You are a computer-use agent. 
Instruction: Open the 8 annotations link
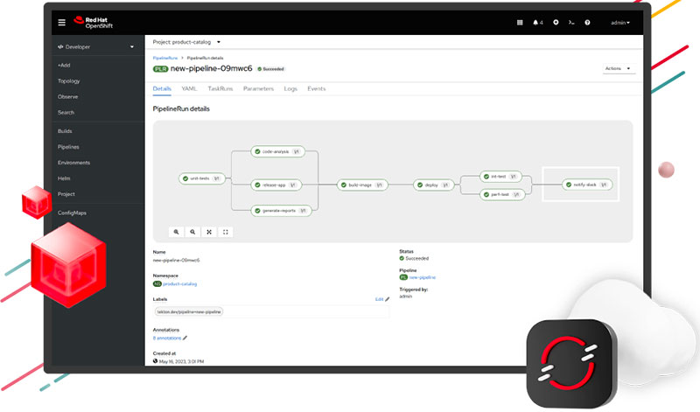(167, 338)
